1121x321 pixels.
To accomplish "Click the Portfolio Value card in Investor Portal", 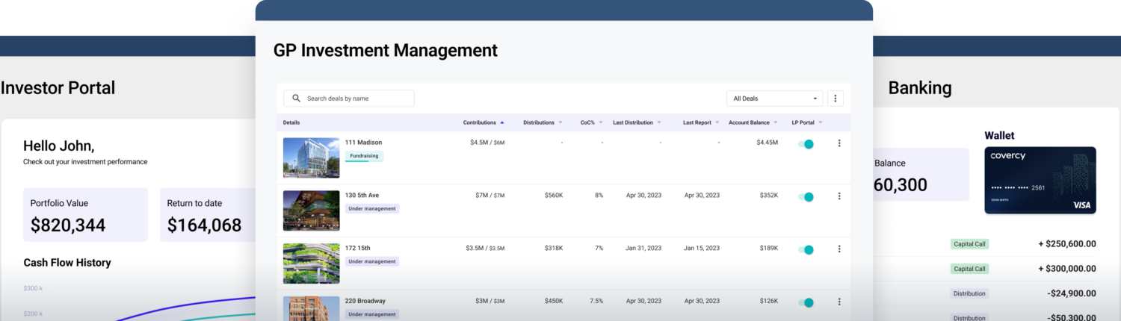I will (x=85, y=215).
